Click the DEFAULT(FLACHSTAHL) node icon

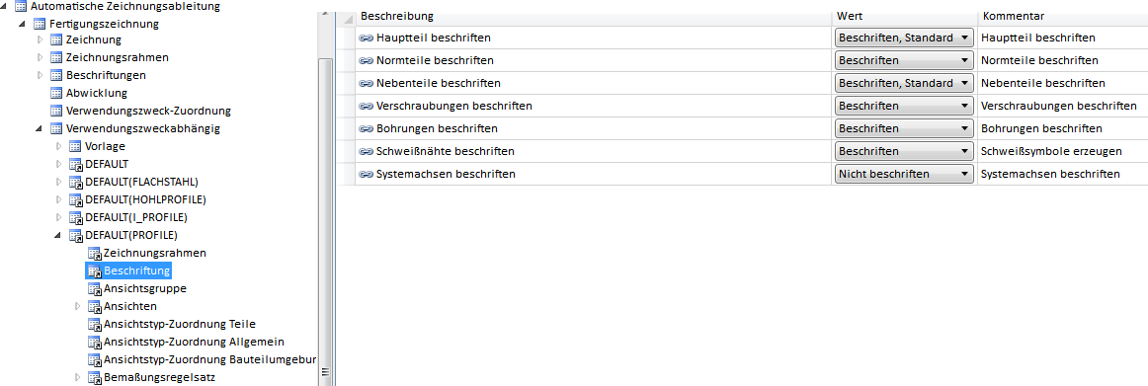(75, 182)
